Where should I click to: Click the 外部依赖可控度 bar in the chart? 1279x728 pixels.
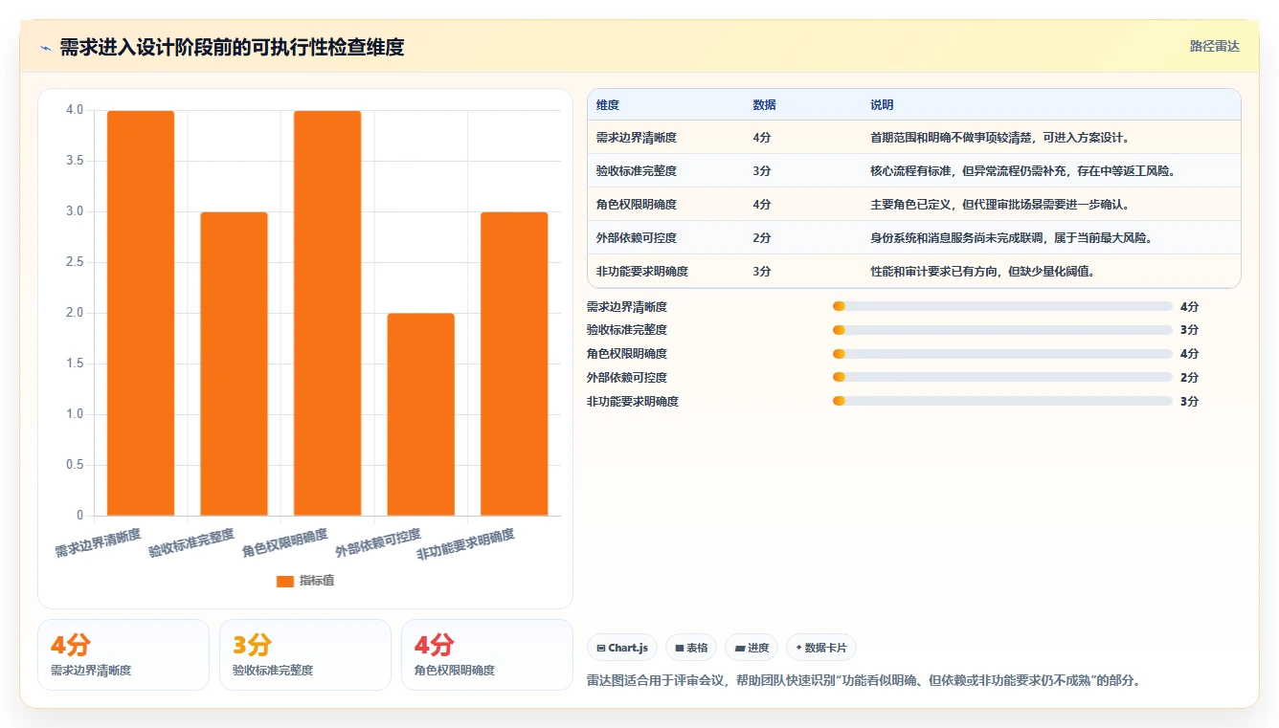point(420,414)
